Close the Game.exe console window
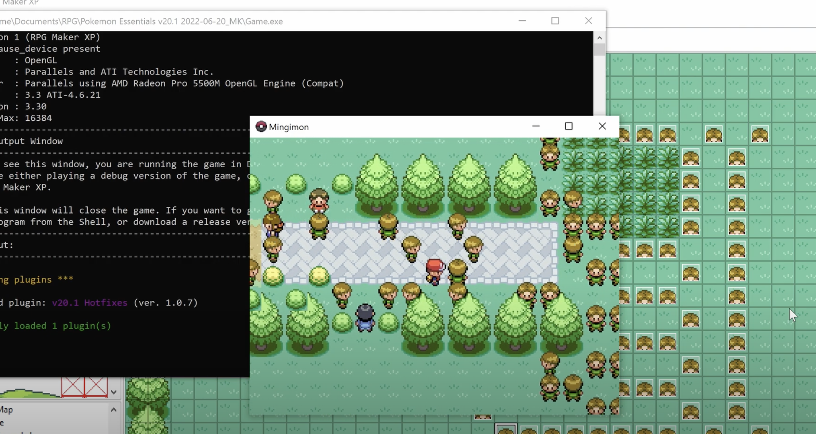The width and height of the screenshot is (816, 434). tap(588, 21)
